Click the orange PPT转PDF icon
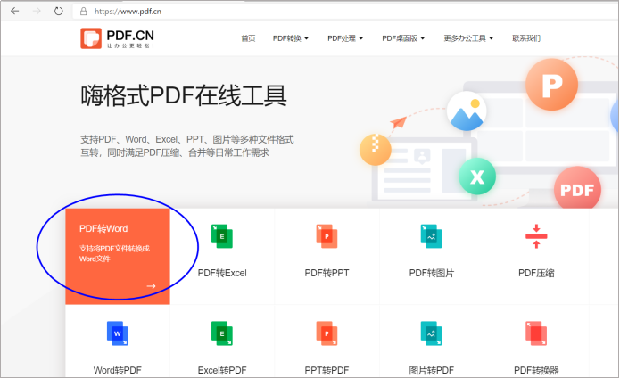Screen dimensions: 620x378 (x=327, y=333)
